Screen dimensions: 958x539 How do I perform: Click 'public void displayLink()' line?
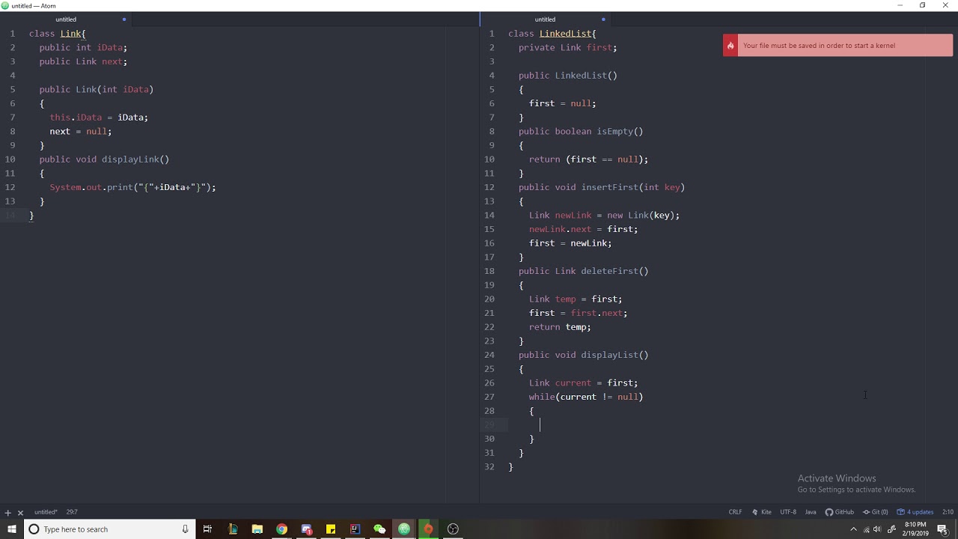104,159
